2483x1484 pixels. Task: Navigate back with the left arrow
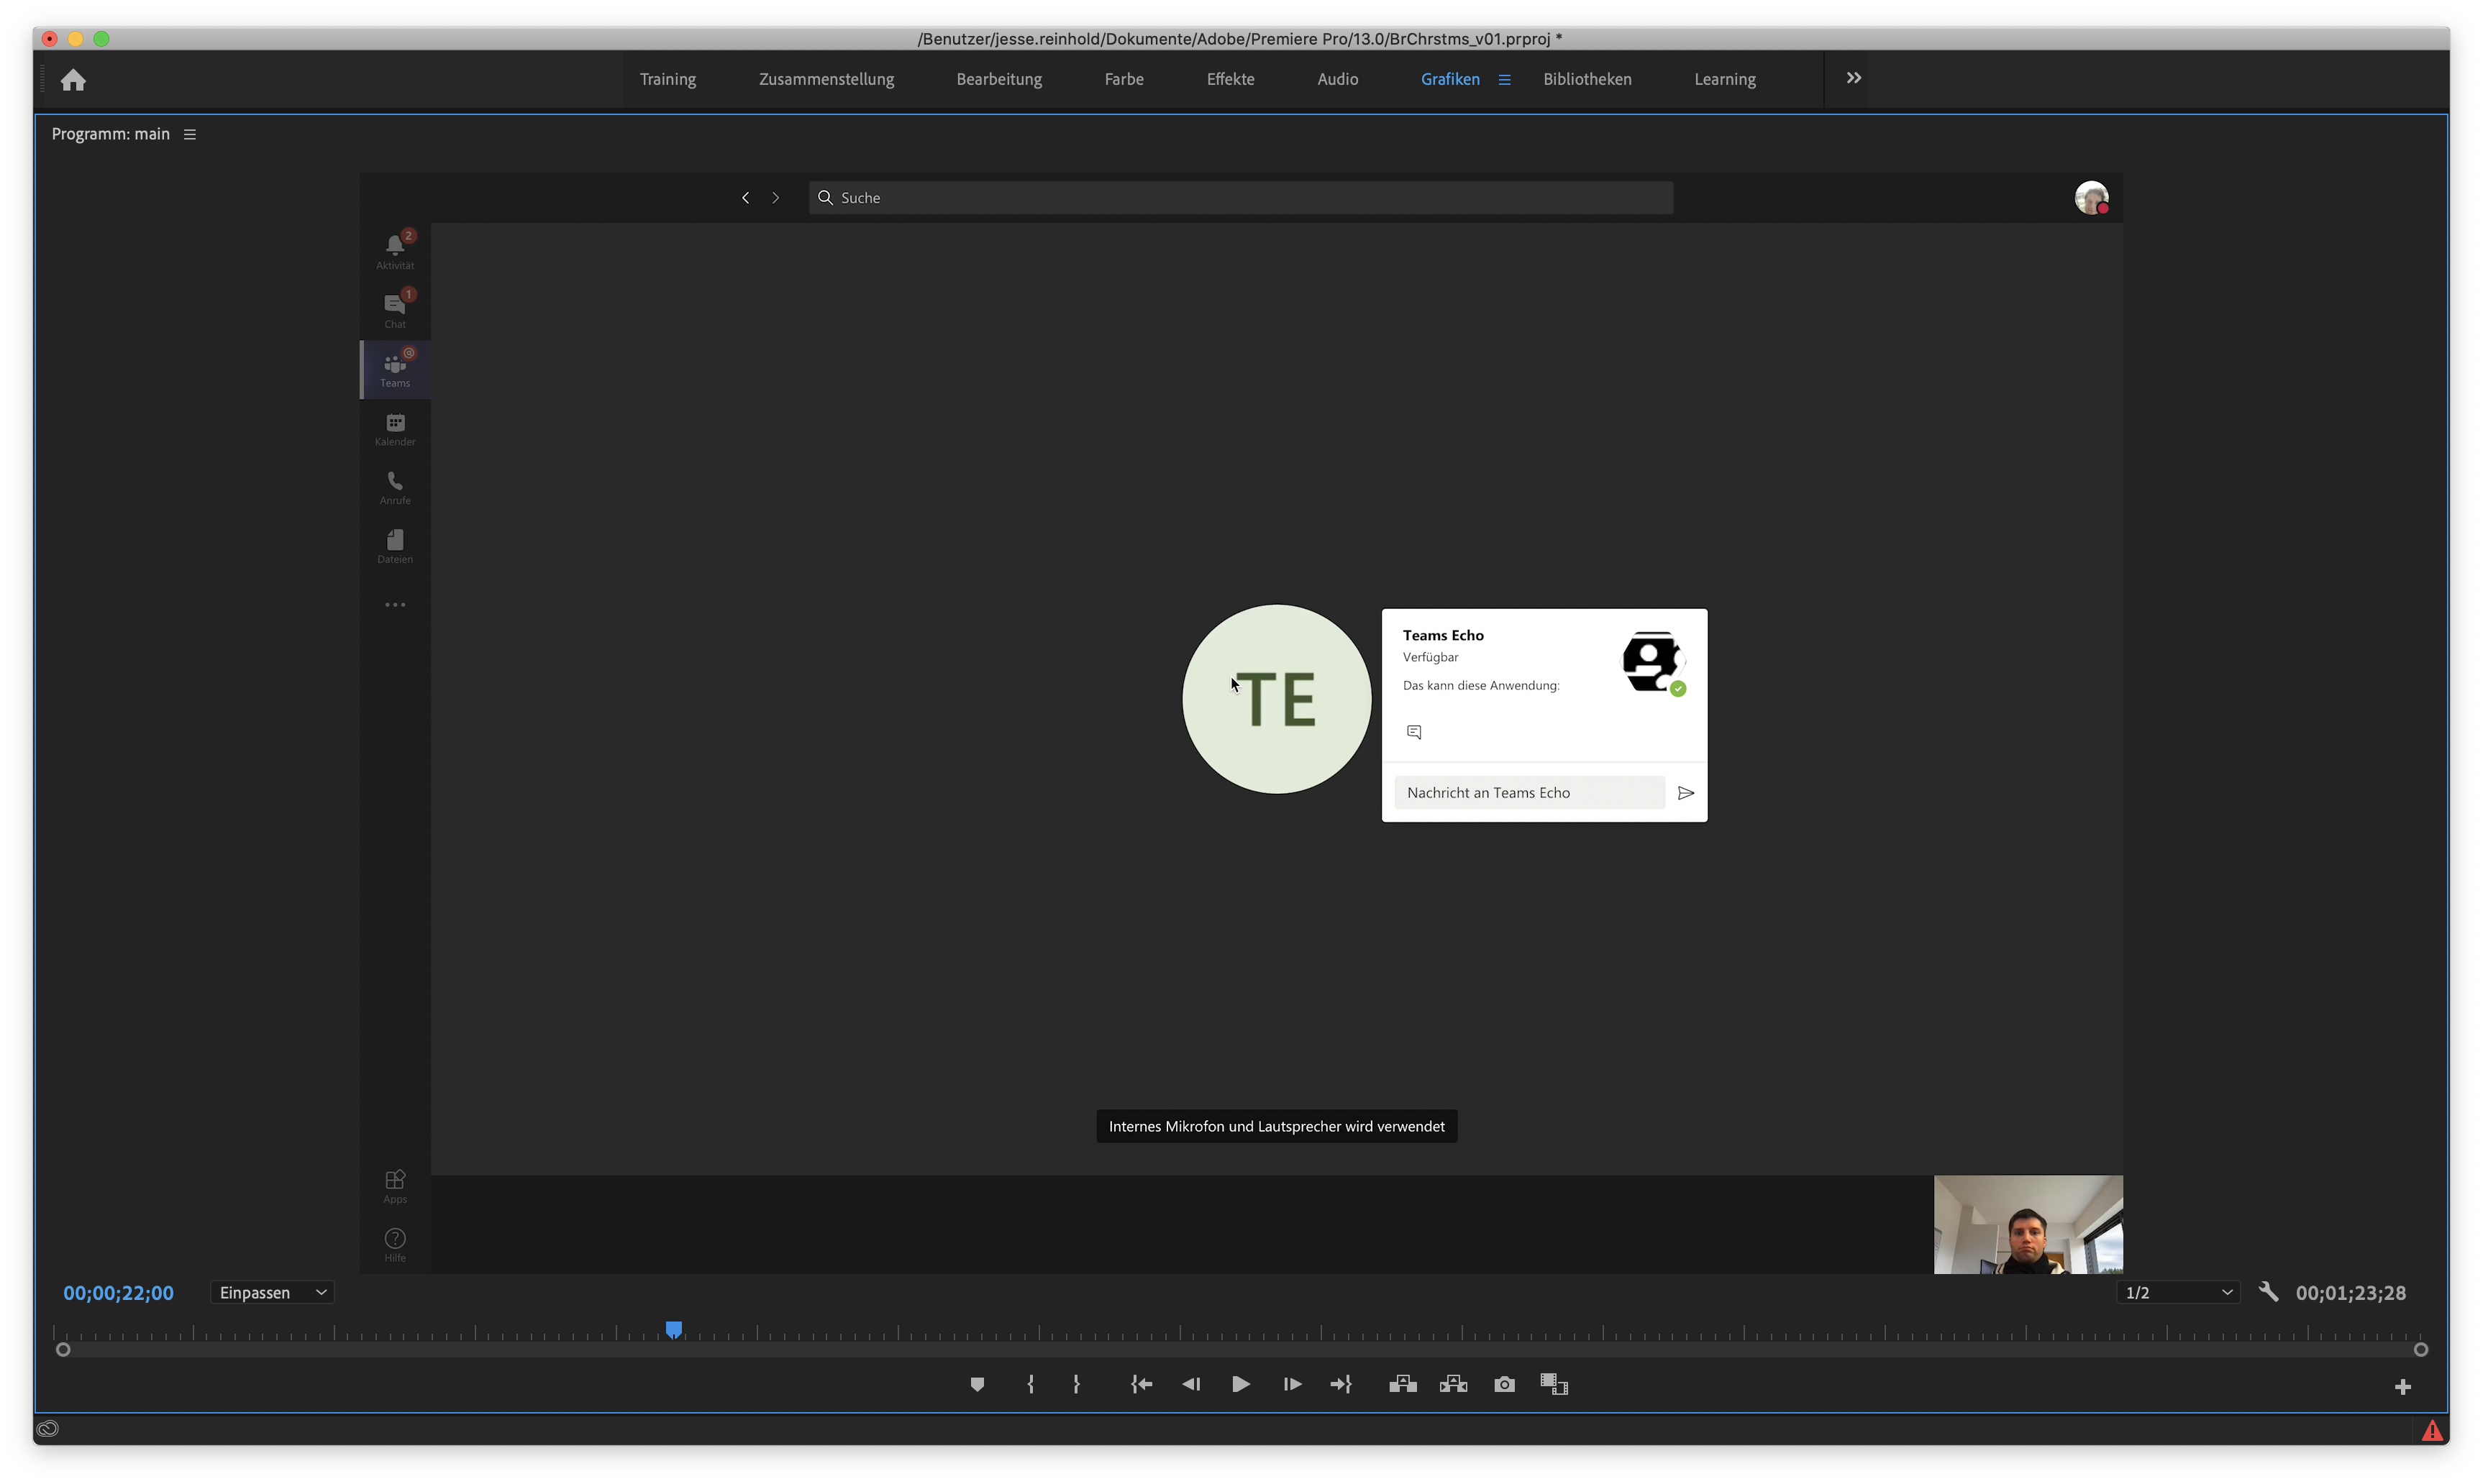[x=744, y=197]
